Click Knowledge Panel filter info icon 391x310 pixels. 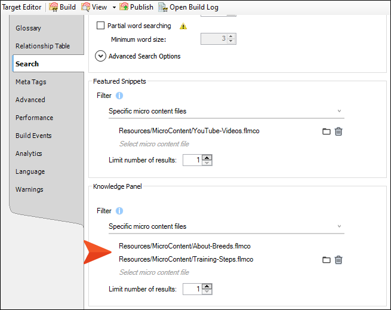point(119,211)
